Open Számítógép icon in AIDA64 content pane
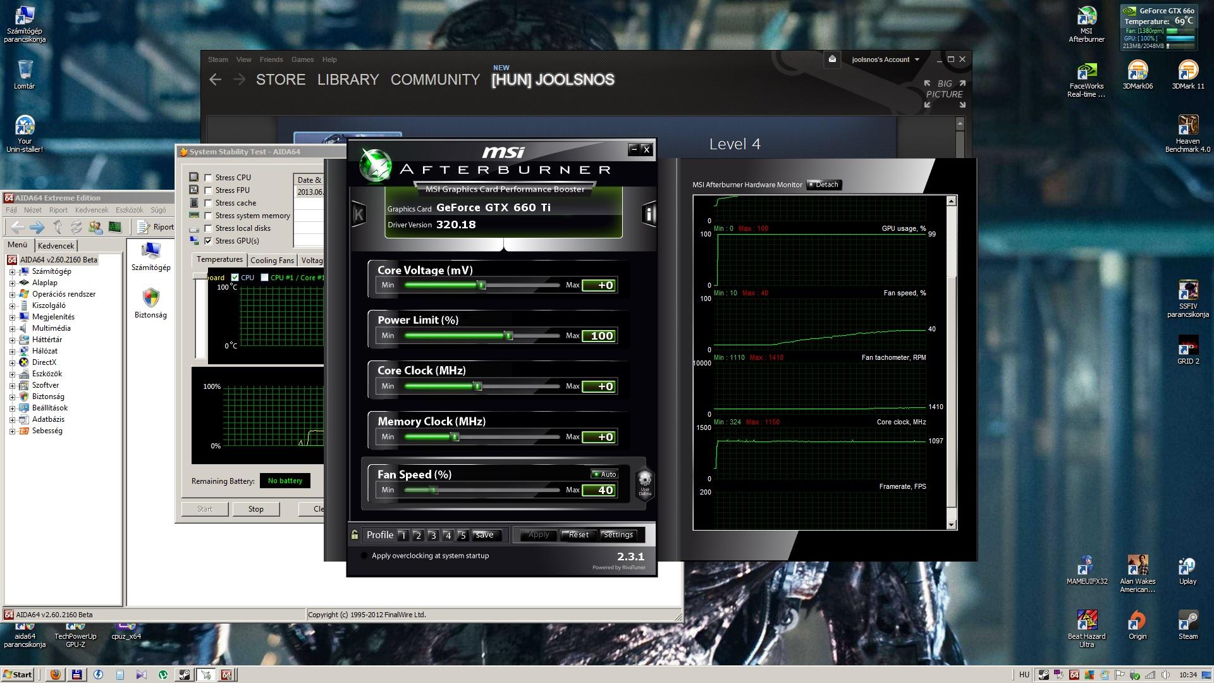Image resolution: width=1214 pixels, height=683 pixels. [x=150, y=256]
